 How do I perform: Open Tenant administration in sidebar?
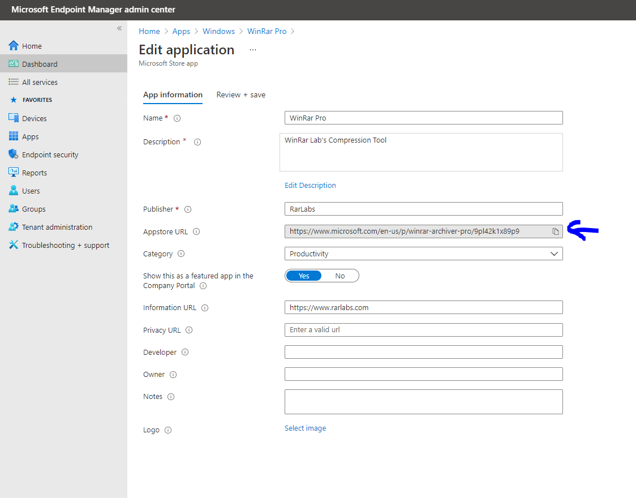tap(64, 227)
